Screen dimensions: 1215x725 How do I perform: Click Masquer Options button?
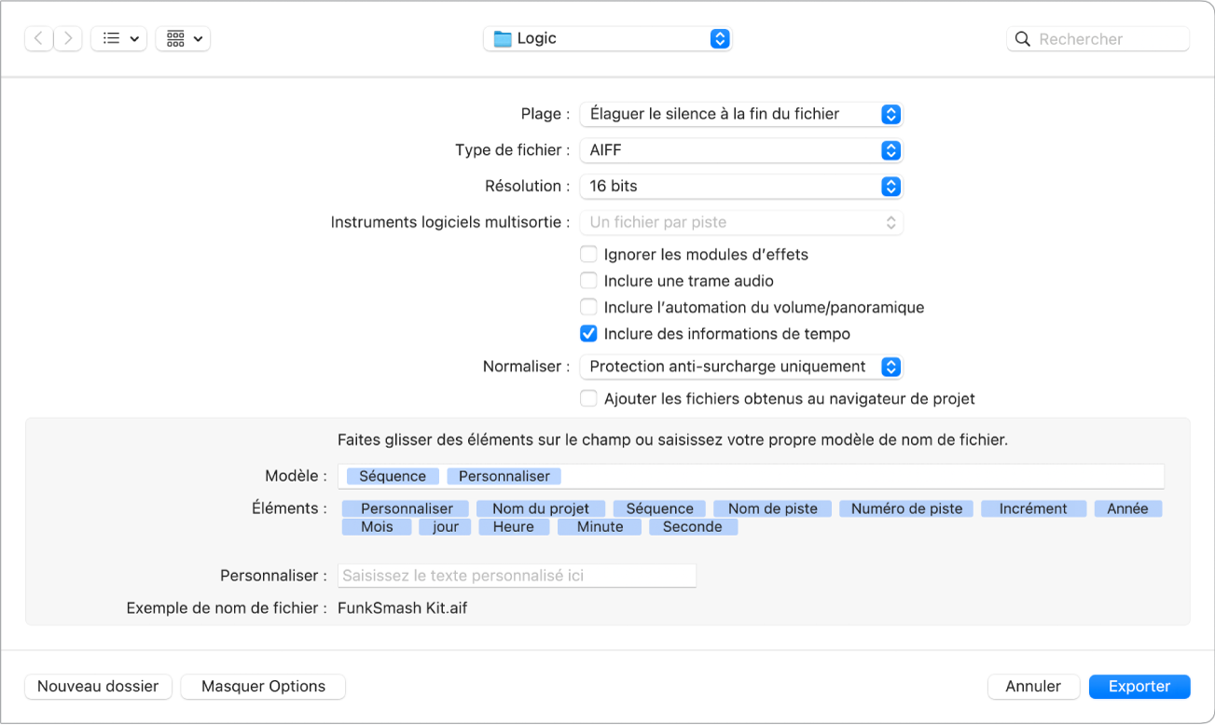tap(263, 687)
